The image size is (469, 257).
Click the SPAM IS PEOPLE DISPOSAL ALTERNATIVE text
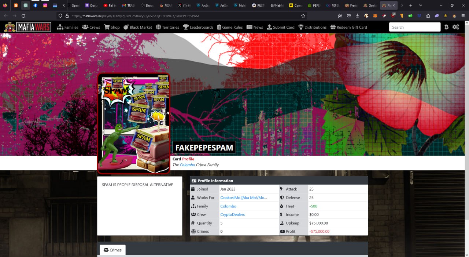pos(137,185)
